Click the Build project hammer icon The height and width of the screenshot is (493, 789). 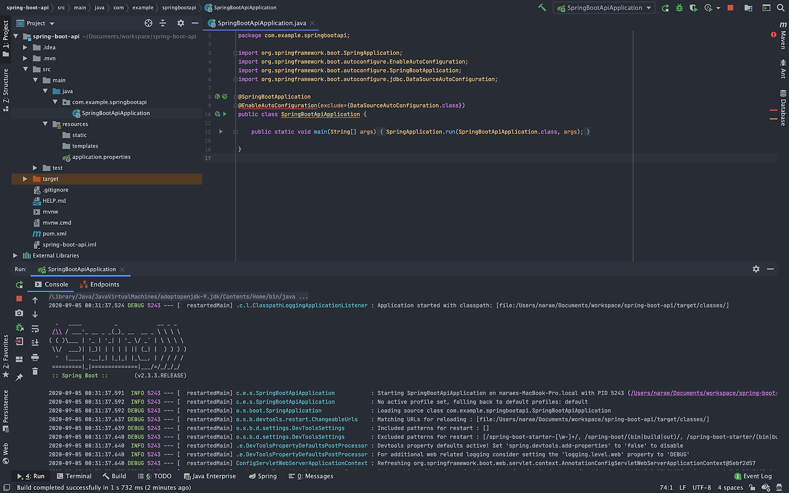(x=542, y=7)
